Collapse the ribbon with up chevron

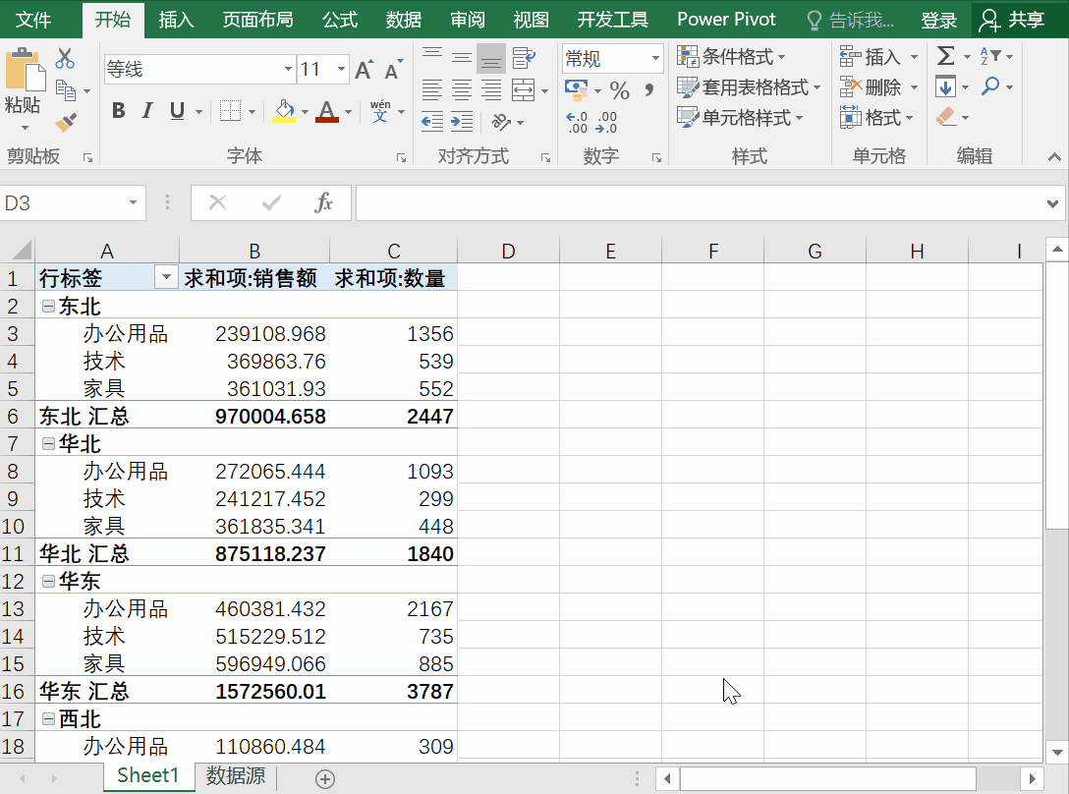tap(1054, 157)
